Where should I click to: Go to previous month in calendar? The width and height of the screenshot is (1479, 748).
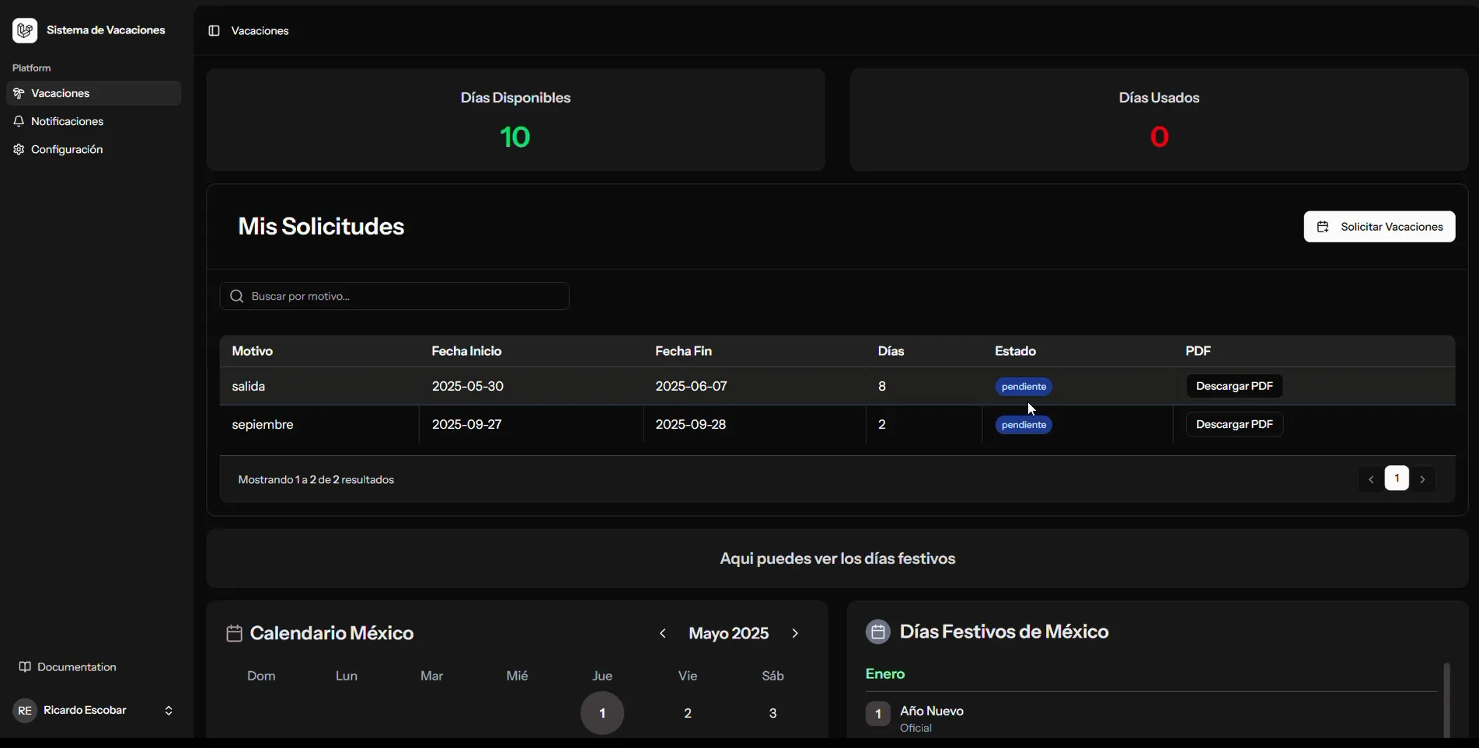pyautogui.click(x=662, y=634)
